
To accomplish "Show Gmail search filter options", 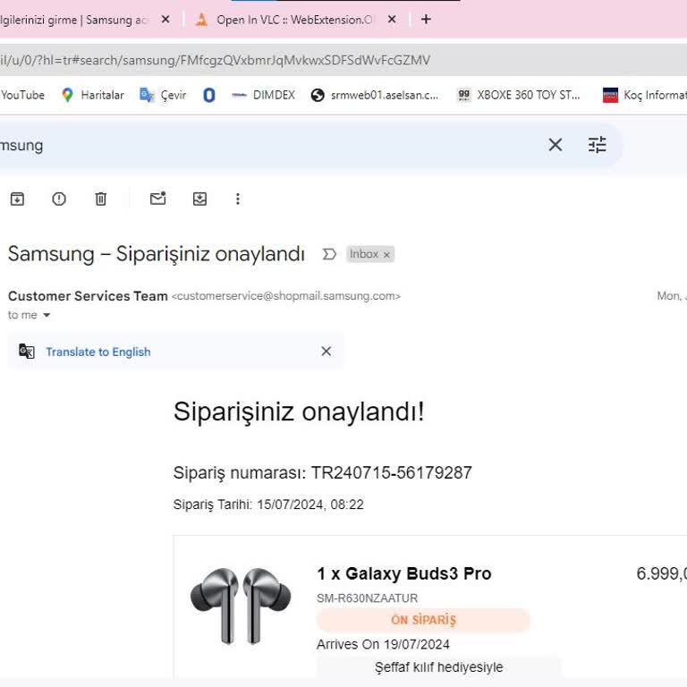I will 598,145.
